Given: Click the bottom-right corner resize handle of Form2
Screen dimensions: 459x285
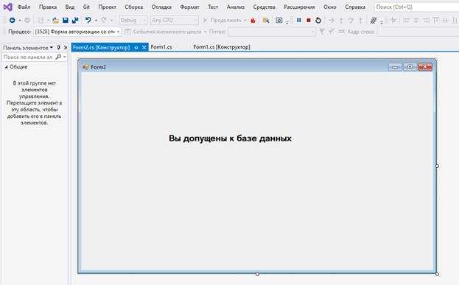Looking at the screenshot, I should click(437, 274).
